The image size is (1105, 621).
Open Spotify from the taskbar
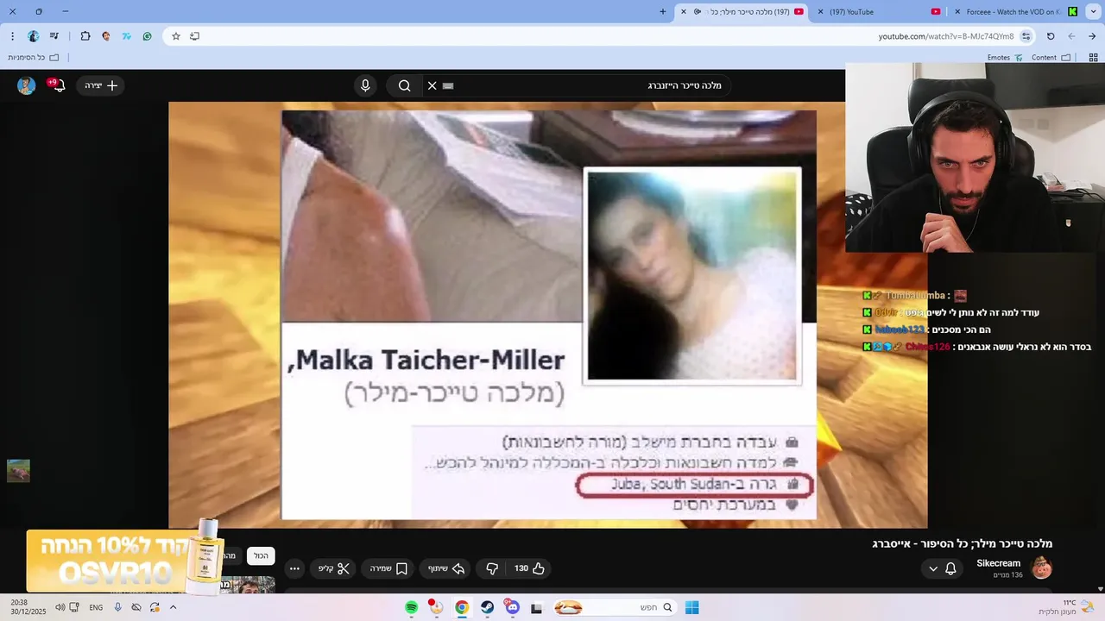point(412,607)
